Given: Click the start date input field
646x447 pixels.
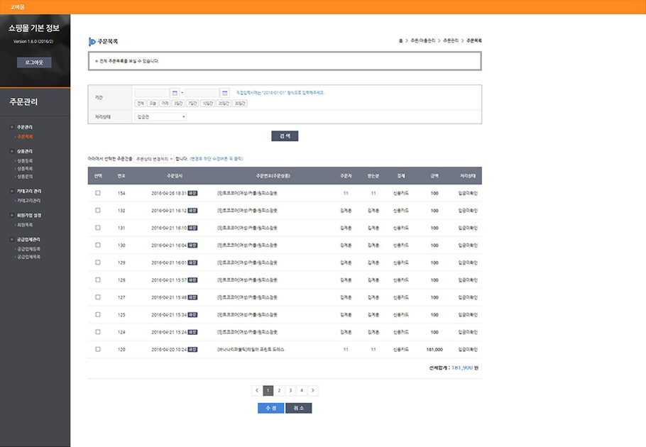Looking at the screenshot, I should click(x=152, y=93).
